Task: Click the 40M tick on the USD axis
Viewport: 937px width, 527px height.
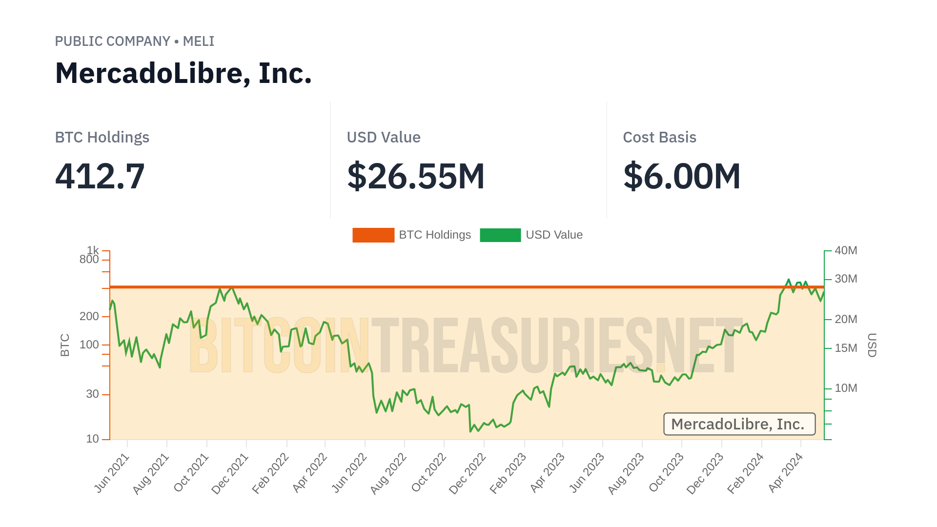Action: 846,250
